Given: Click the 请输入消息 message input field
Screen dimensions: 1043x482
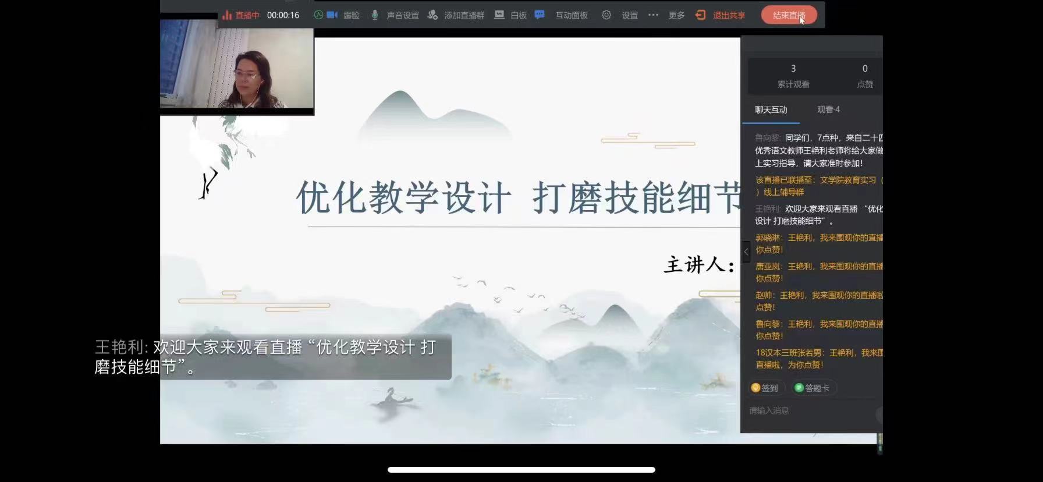Looking at the screenshot, I should click(x=809, y=411).
